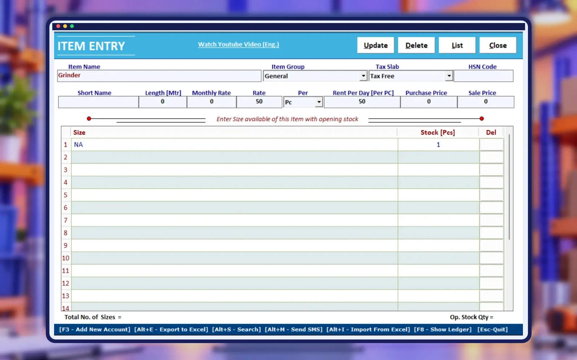Click the F3 - Add New Account shortcut
Viewport: 577px width, 360px height.
[95, 329]
